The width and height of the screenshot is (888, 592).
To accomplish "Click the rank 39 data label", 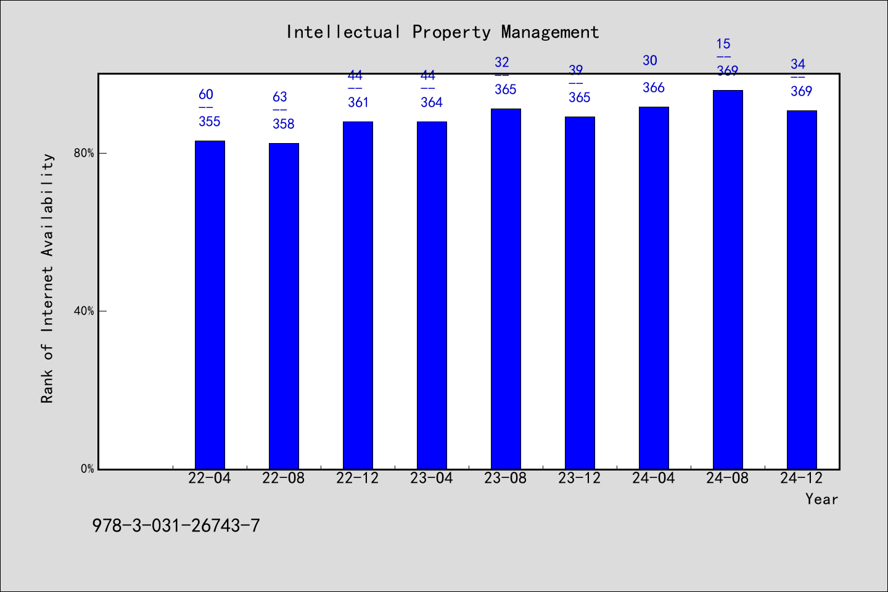I will pyautogui.click(x=576, y=70).
